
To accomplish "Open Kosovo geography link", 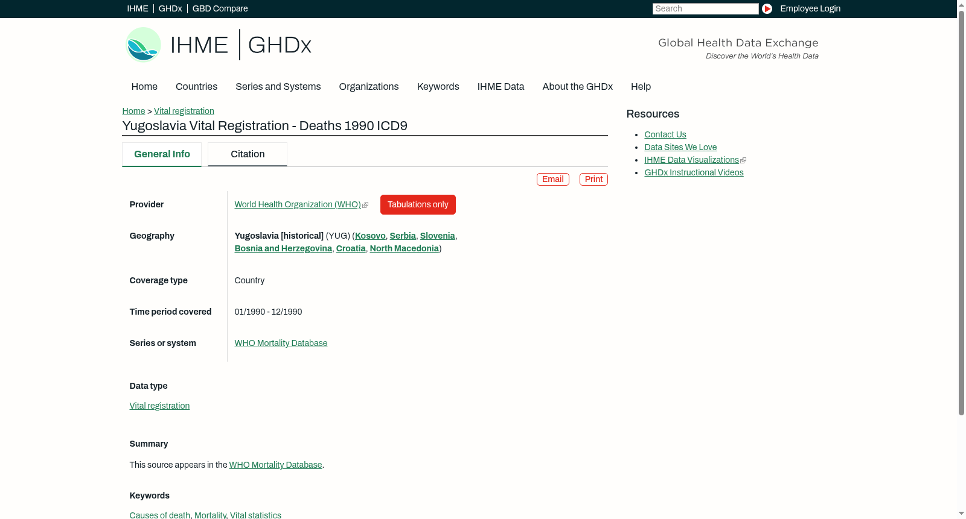I will [370, 236].
